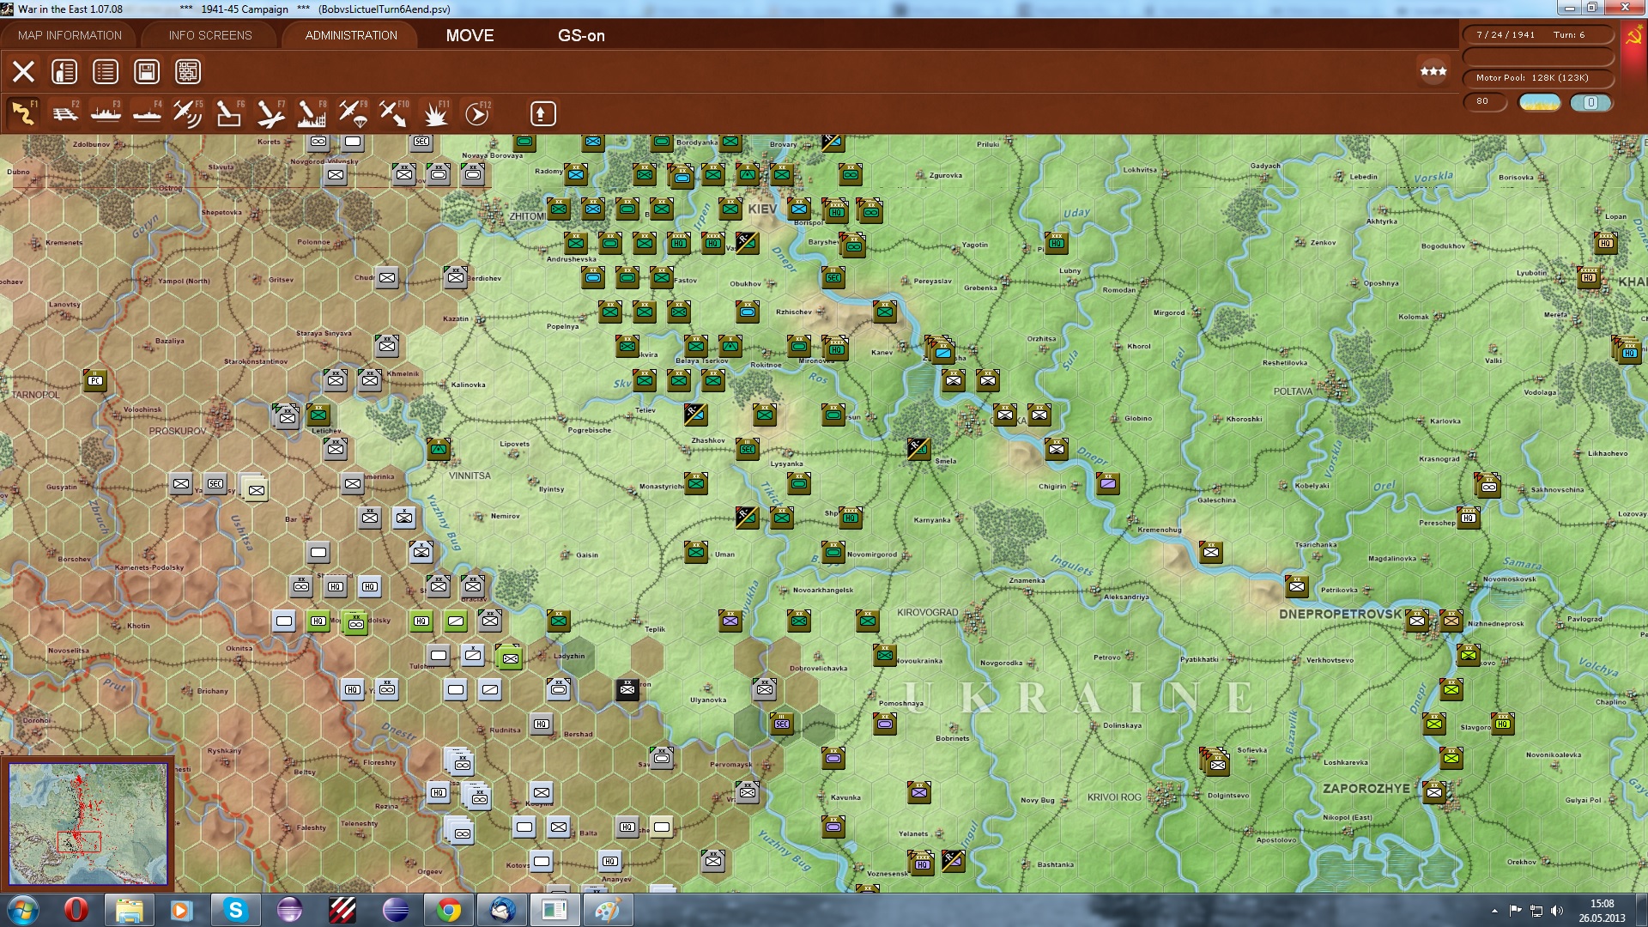Click the X exit icon in Administration toolbar
The image size is (1648, 927).
click(23, 71)
